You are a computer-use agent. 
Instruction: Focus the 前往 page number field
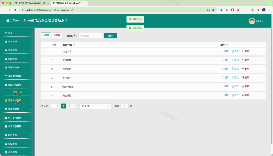pos(124,106)
